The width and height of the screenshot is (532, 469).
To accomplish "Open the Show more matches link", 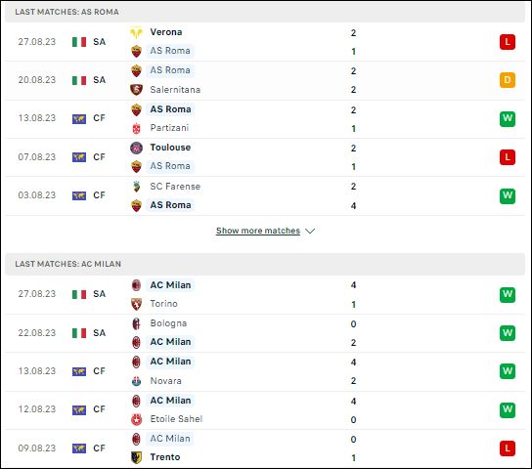I will [258, 231].
